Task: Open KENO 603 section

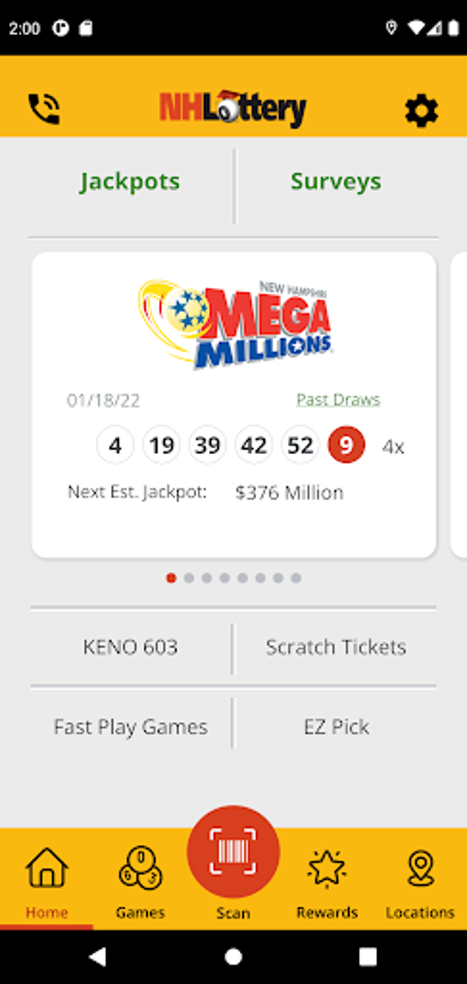Action: point(130,647)
